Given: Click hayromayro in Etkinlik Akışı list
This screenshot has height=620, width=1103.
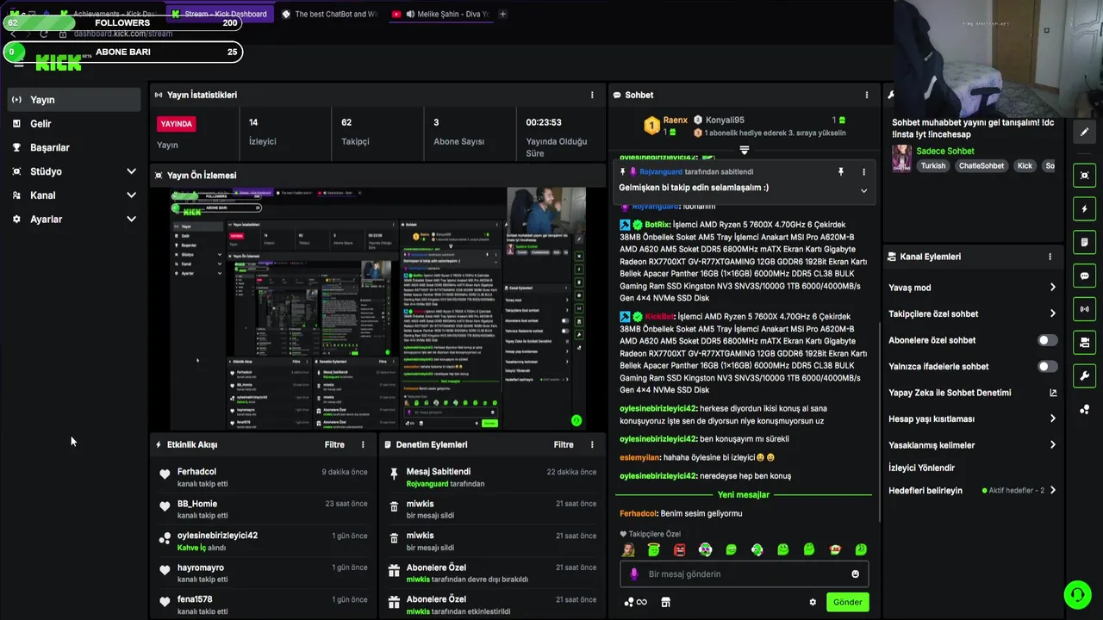Looking at the screenshot, I should 201,568.
